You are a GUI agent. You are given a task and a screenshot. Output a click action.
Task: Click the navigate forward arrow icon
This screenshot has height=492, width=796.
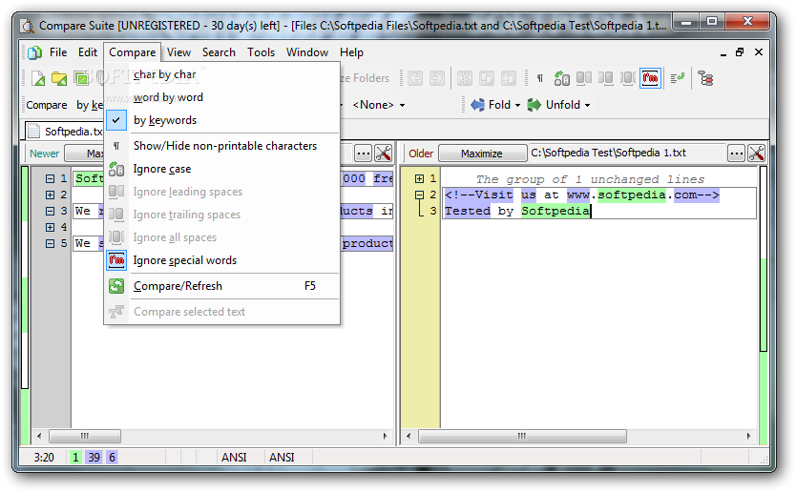[436, 78]
